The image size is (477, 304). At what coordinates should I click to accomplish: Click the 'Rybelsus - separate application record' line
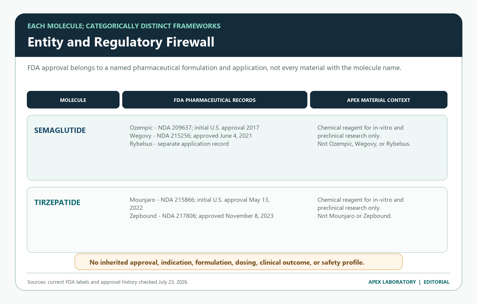click(179, 144)
